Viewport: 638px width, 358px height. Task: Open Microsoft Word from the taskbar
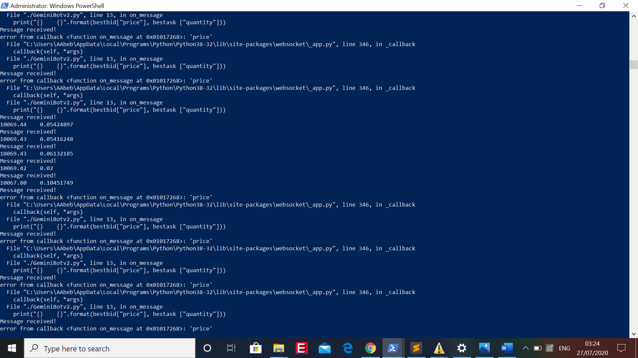[506, 348]
